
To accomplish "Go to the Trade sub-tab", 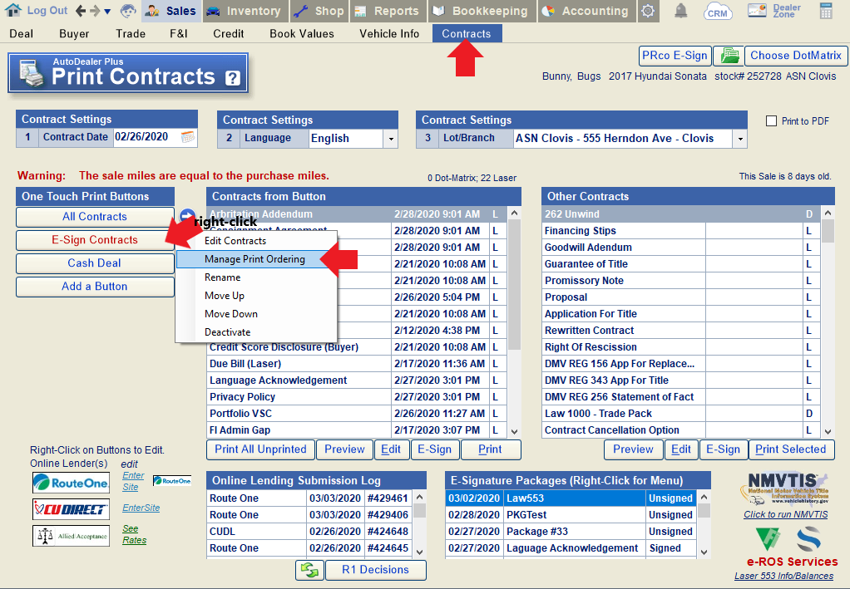I will coord(131,33).
